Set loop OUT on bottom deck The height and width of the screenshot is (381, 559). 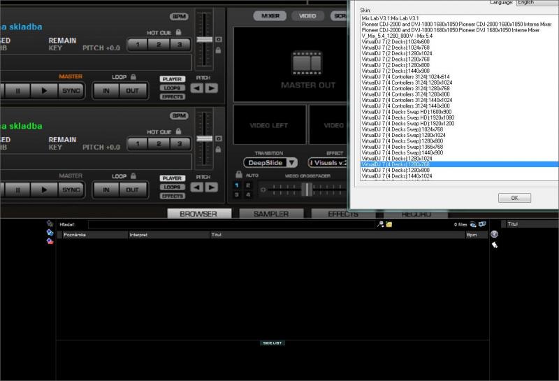click(132, 189)
